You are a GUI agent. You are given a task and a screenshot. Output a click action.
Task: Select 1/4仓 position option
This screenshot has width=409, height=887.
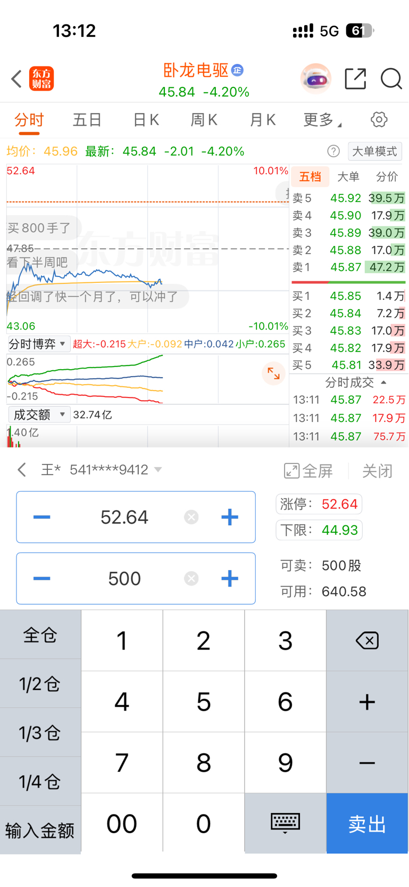(40, 782)
